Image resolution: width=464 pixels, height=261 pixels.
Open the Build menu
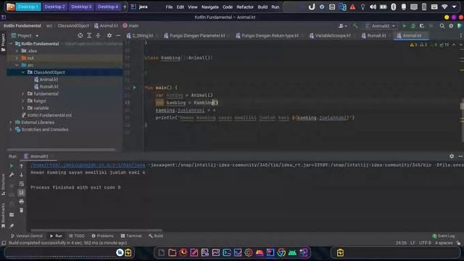point(262,7)
